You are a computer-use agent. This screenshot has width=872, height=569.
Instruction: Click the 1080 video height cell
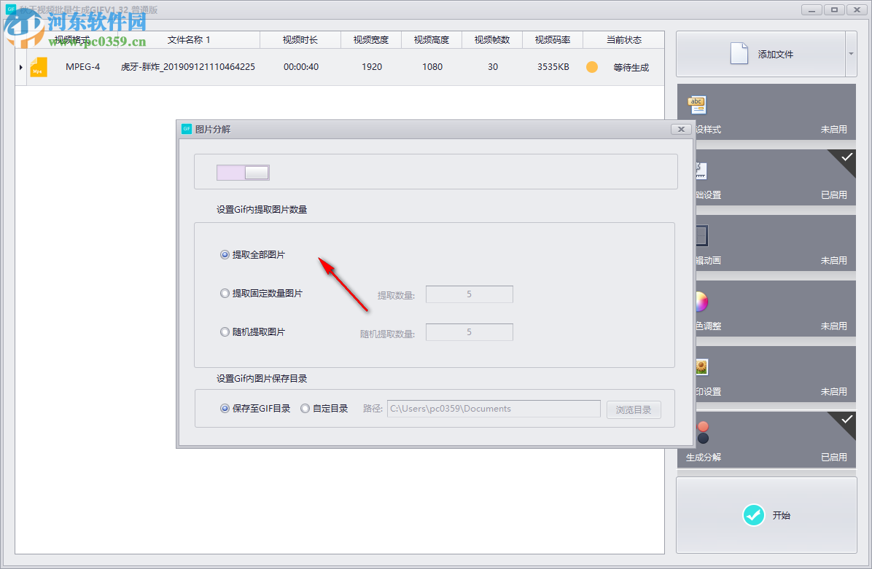pyautogui.click(x=432, y=67)
